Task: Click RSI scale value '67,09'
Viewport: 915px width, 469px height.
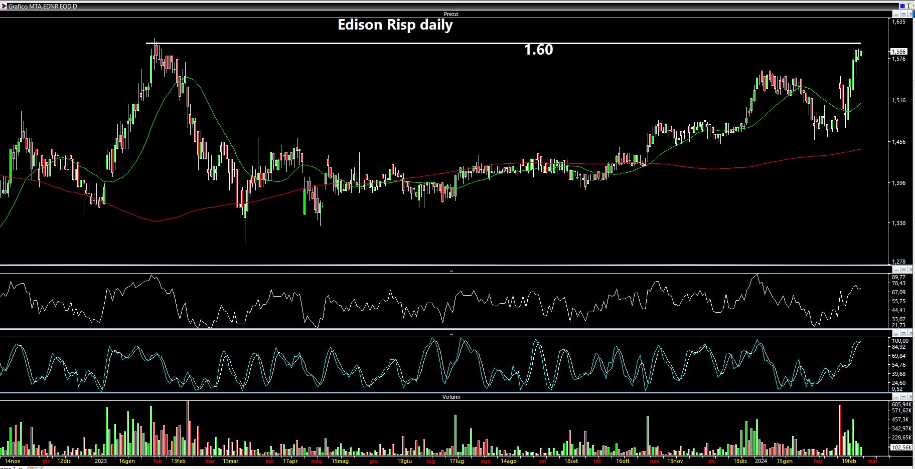Action: 898,292
